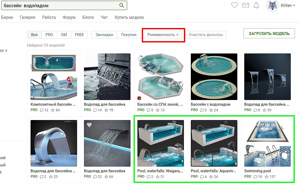Select the PRO filter

[x=49, y=35]
